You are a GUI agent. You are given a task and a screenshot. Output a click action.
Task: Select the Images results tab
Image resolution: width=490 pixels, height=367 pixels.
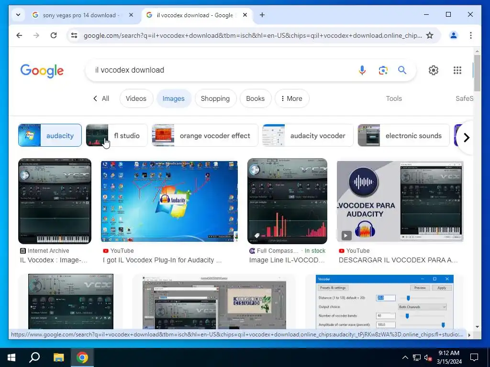[173, 98]
